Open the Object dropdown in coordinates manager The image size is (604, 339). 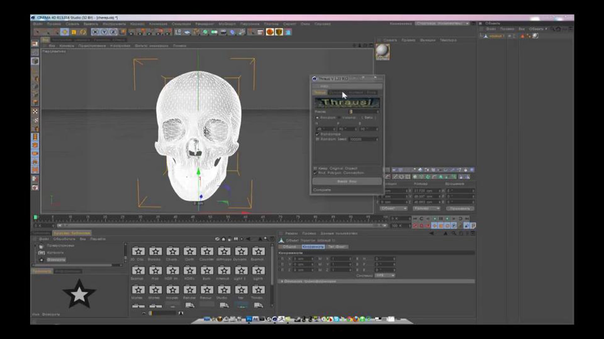click(x=393, y=209)
